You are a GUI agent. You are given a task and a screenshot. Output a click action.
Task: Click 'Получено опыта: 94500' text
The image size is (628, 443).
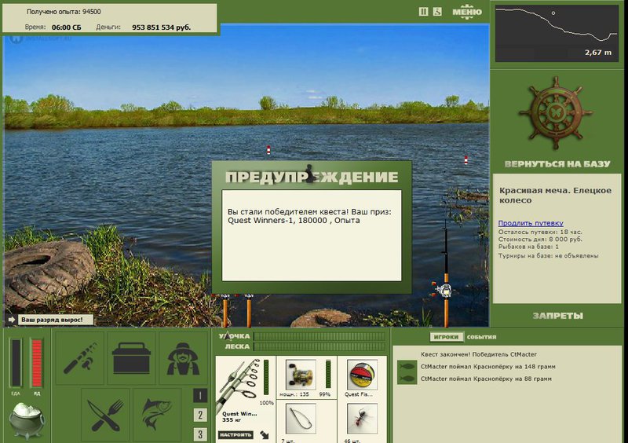tap(64, 12)
